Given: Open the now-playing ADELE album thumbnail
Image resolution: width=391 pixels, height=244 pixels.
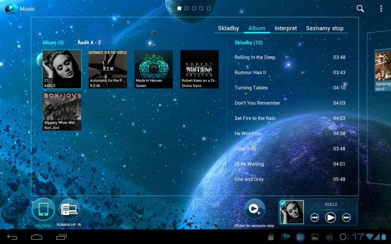Looking at the screenshot, I should [292, 212].
